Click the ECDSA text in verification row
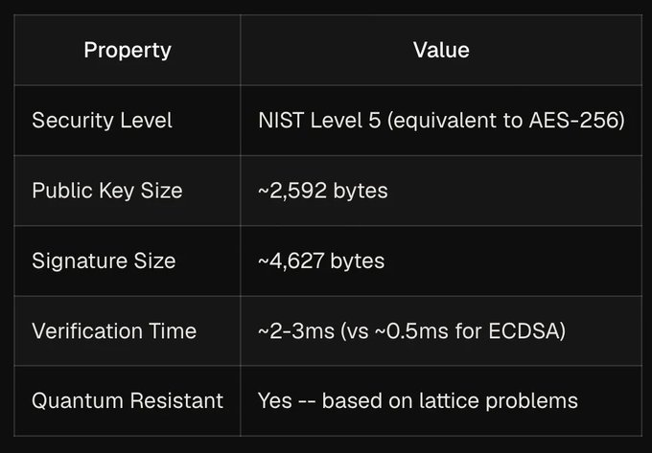The image size is (652, 453). click(x=524, y=331)
